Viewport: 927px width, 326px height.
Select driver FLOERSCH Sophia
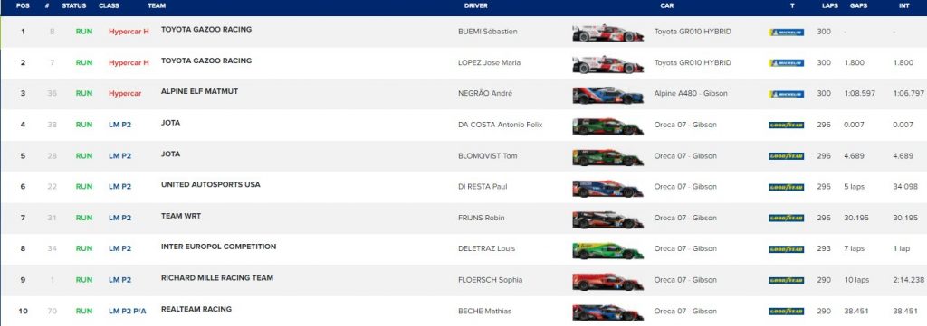point(490,280)
